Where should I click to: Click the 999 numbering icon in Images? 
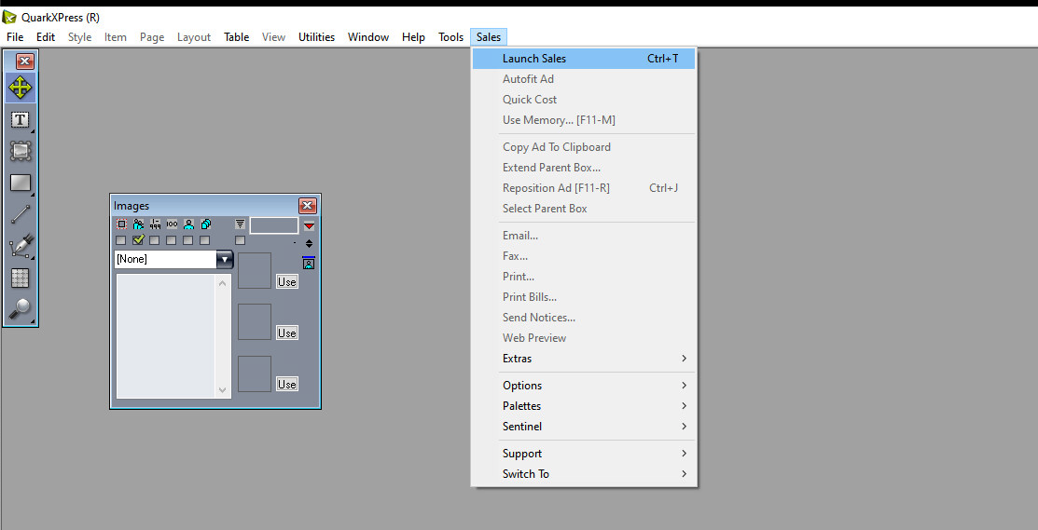pyautogui.click(x=155, y=224)
